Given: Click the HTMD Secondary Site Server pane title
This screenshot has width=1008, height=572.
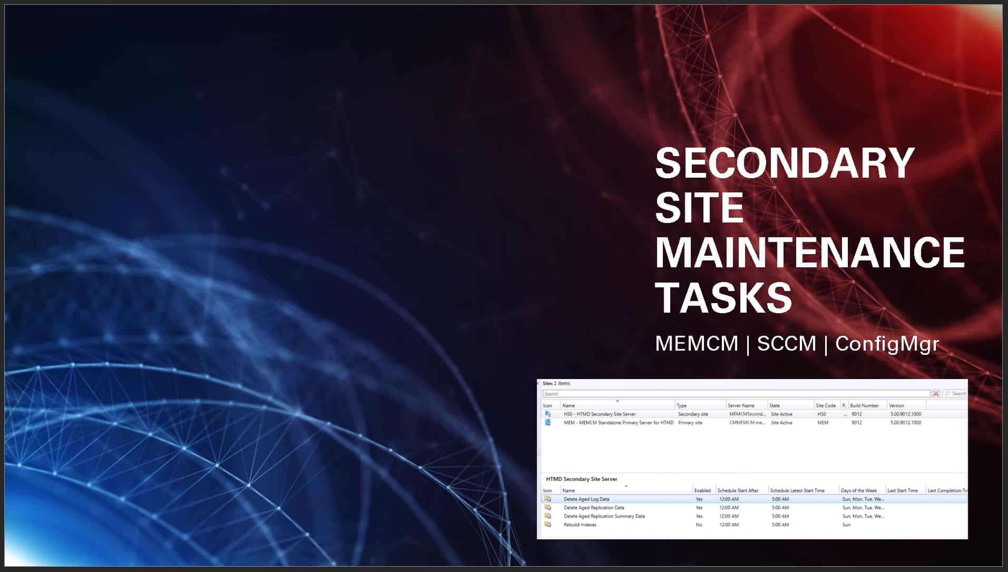Looking at the screenshot, I should [581, 479].
